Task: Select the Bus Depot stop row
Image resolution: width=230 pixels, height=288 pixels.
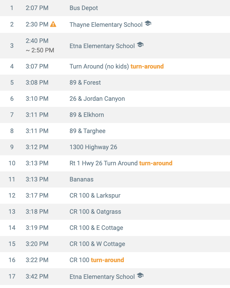Action: [x=84, y=8]
